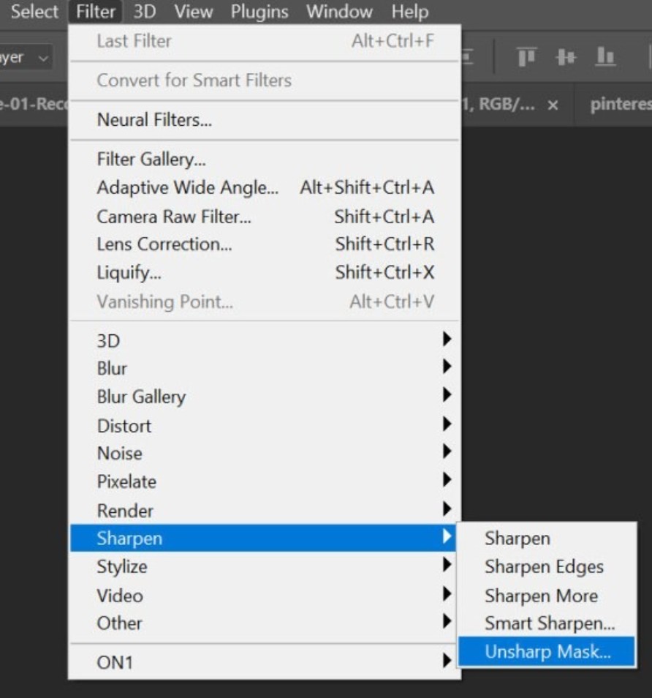The image size is (652, 698).
Task: Open Neural Filters
Action: pos(154,120)
